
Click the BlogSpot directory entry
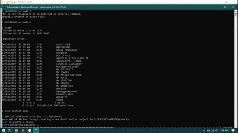[x=62, y=53]
